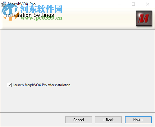Click empty space left of Cancel button

[33, 120]
